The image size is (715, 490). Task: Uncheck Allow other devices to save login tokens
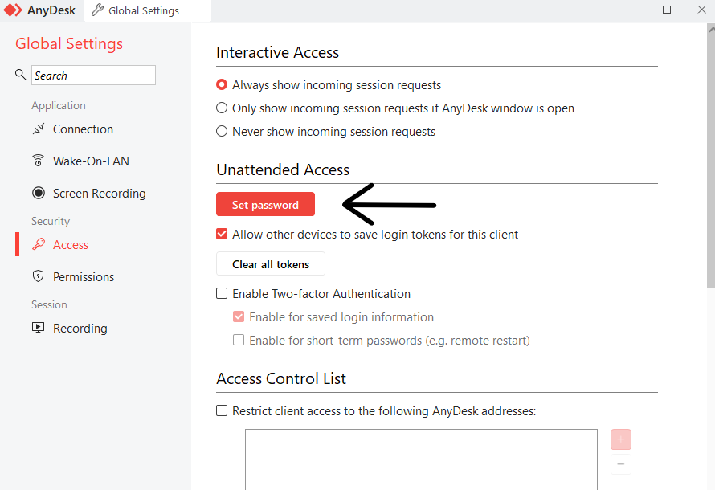[x=222, y=235]
